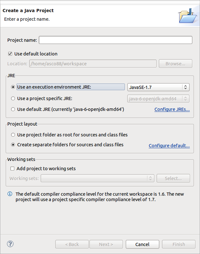200x254 pixels.
Task: Choose Use default JRE radio button
Action: pyautogui.click(x=13, y=109)
